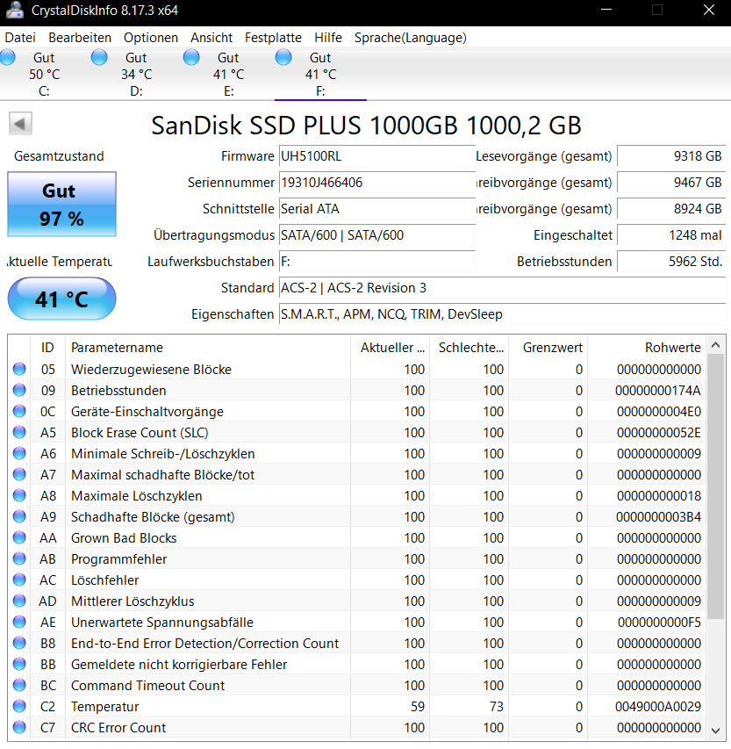731x749 pixels.
Task: Click status orb for Mittlerer Löschzyklus
Action: click(x=19, y=601)
